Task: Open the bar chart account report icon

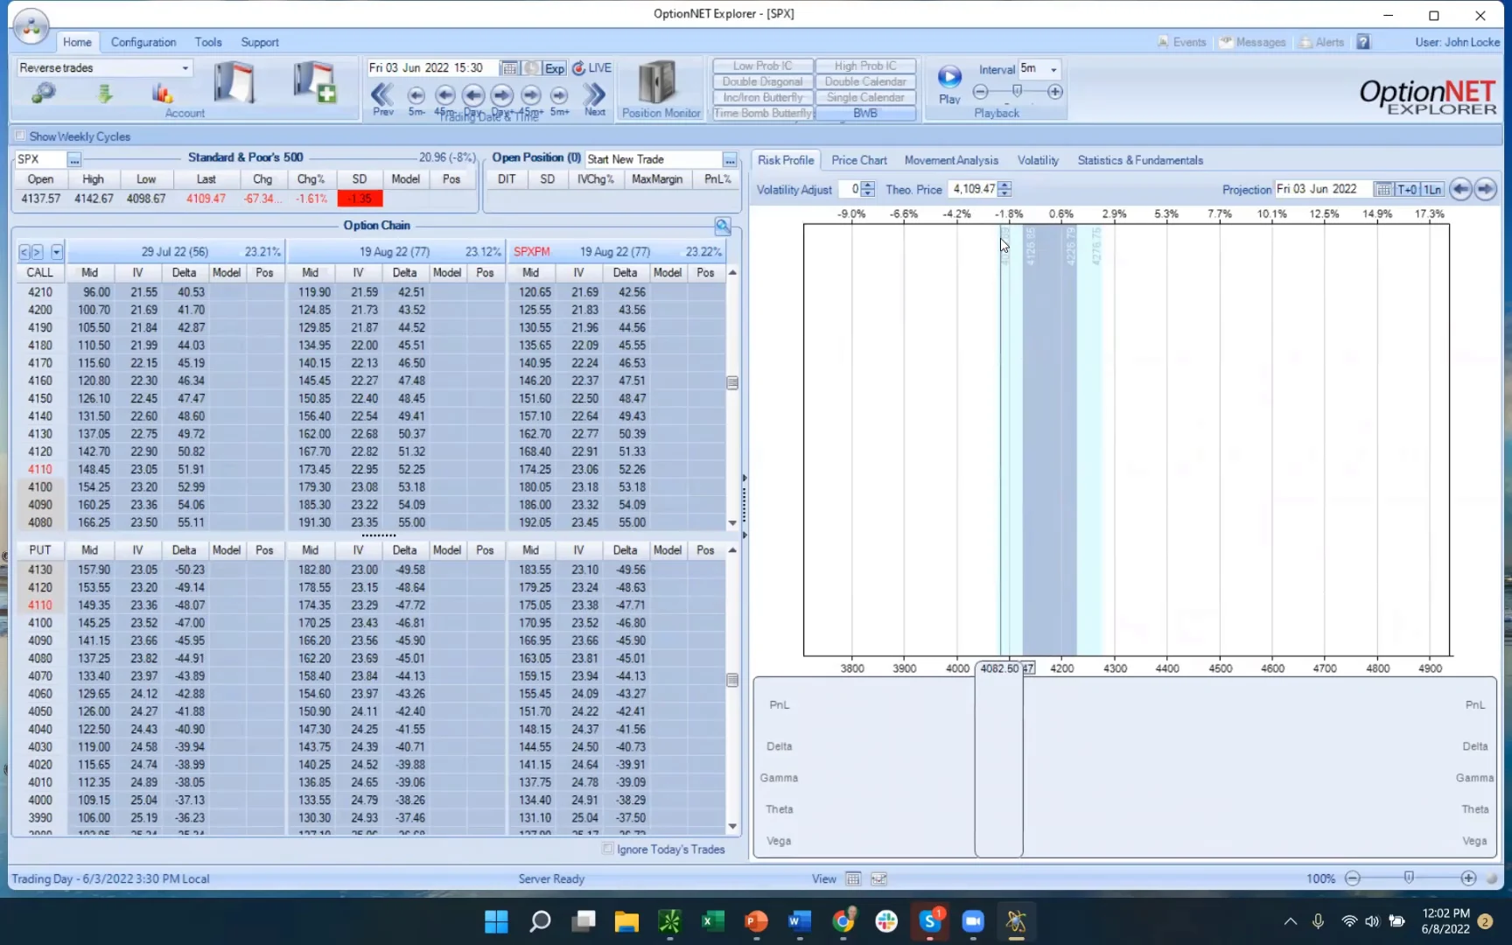Action: [x=162, y=93]
